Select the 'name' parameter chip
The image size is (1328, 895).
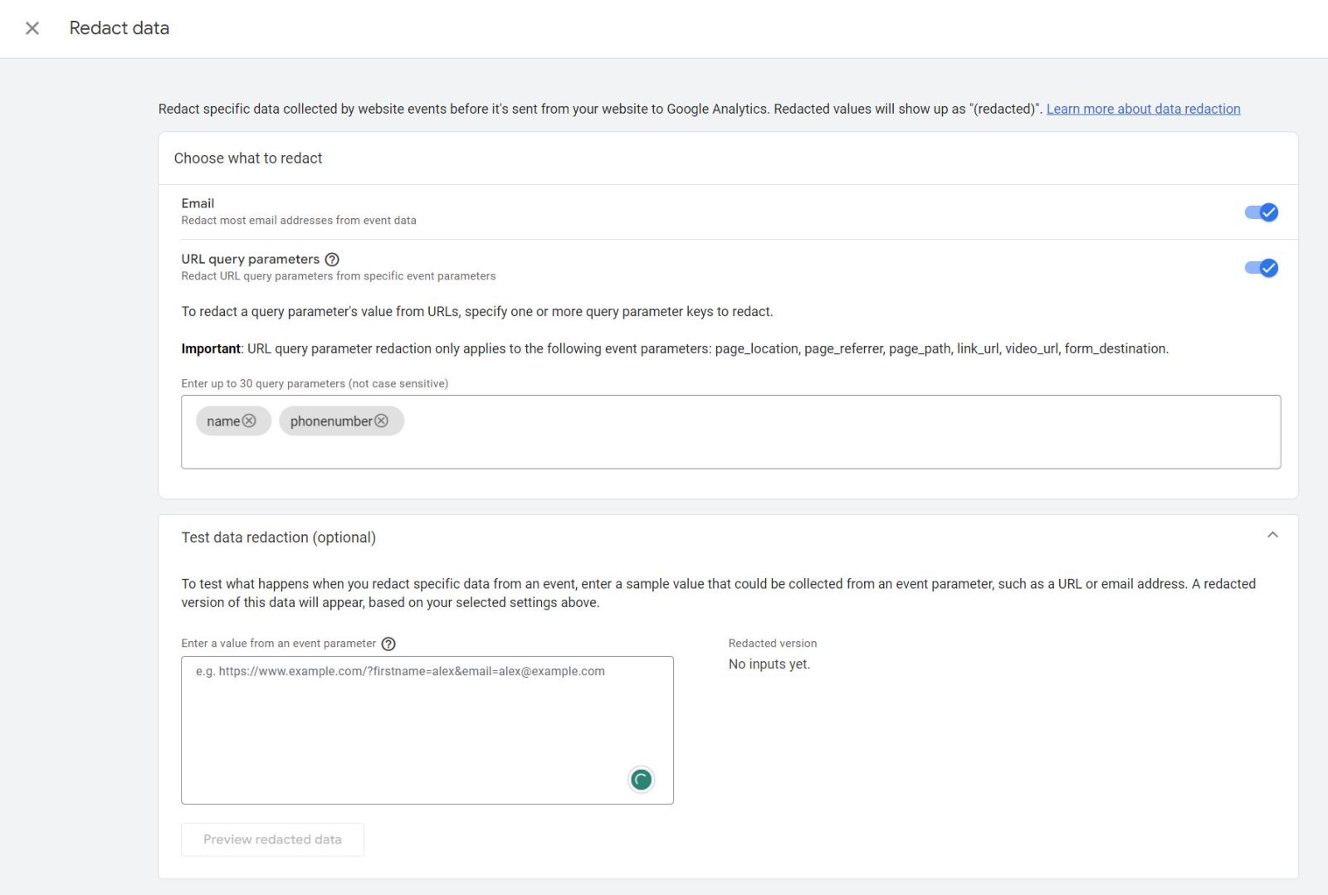pos(222,421)
